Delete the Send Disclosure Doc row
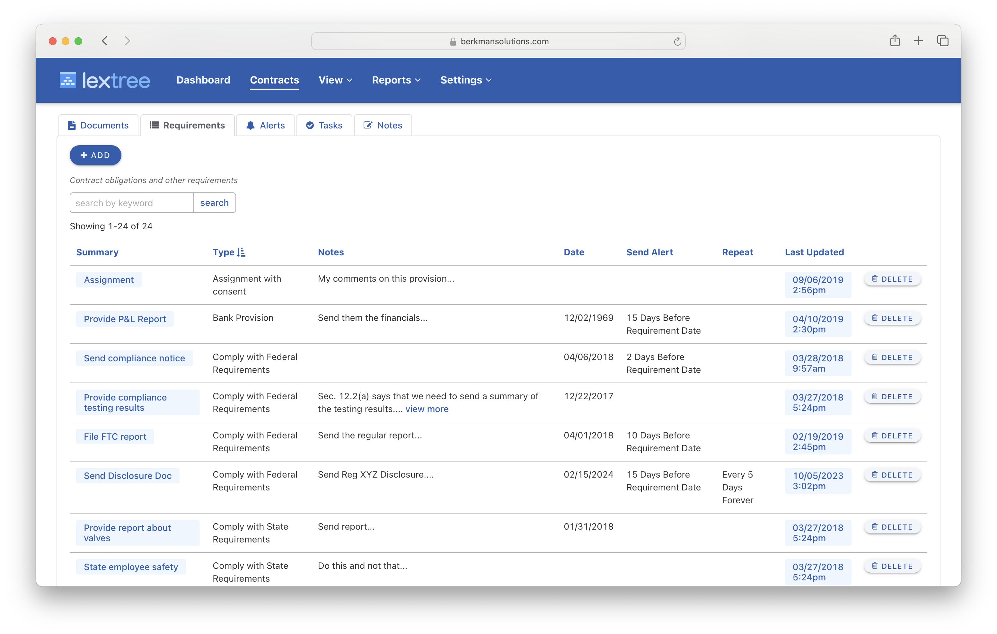Viewport: 997px width, 634px height. 892,475
